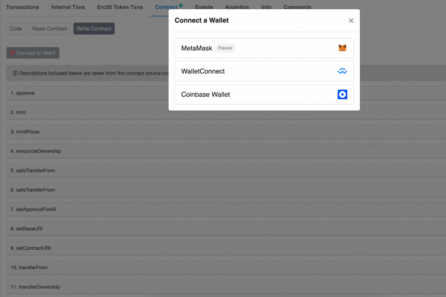Open the Code sub-tab

(x=16, y=29)
